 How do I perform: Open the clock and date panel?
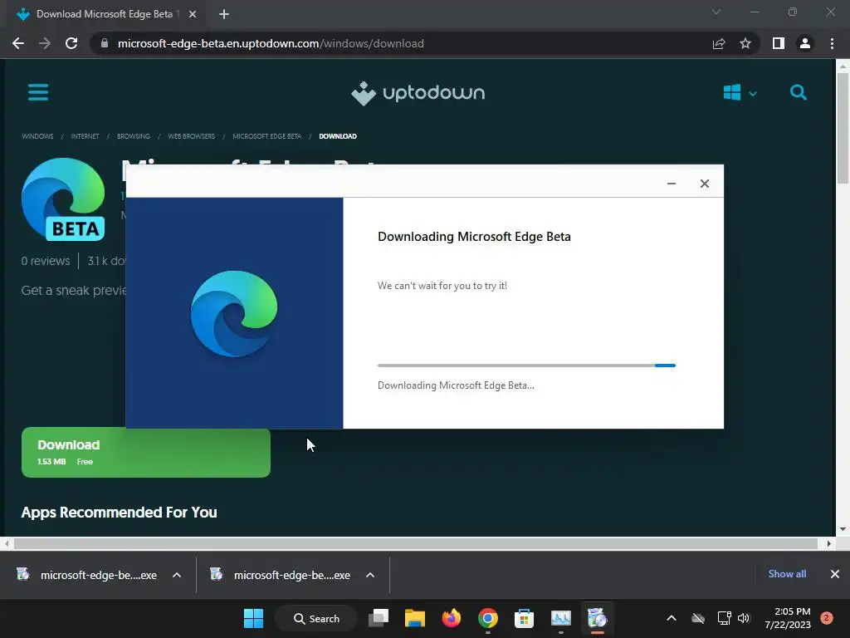787,618
